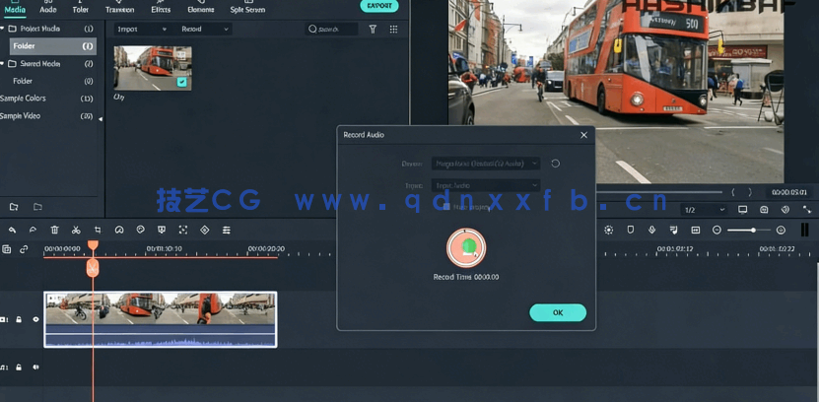The height and width of the screenshot is (402, 819).
Task: Click the Delete trash icon
Action: (54, 230)
